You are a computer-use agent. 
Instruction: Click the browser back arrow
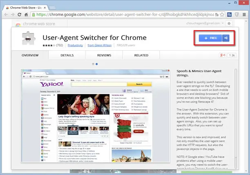(6, 15)
